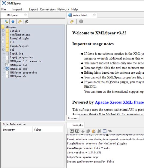This screenshot has height=168, width=144.
Task: Click the XMLSpear.exe application icon
Action: pos(7,69)
